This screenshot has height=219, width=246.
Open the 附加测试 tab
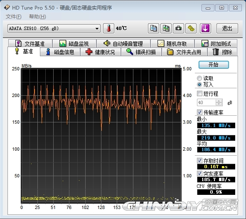[216, 43]
